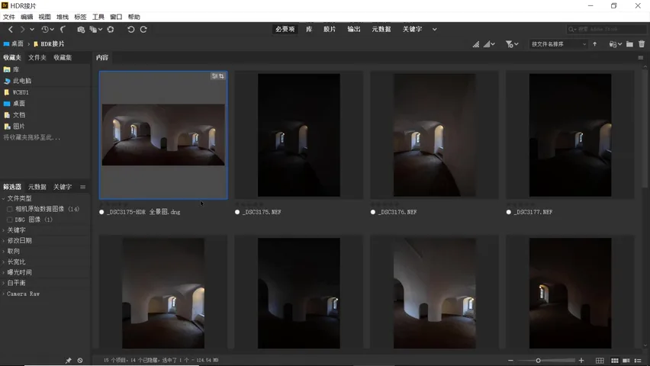Expand the Camera Raw filter group
The width and height of the screenshot is (650, 366).
4,294
